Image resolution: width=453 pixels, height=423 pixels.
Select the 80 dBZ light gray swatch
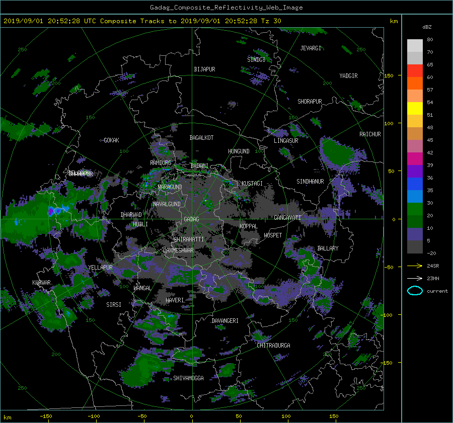click(415, 45)
